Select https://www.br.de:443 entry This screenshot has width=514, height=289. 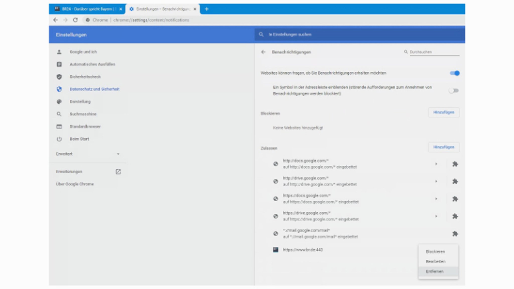tap(303, 250)
